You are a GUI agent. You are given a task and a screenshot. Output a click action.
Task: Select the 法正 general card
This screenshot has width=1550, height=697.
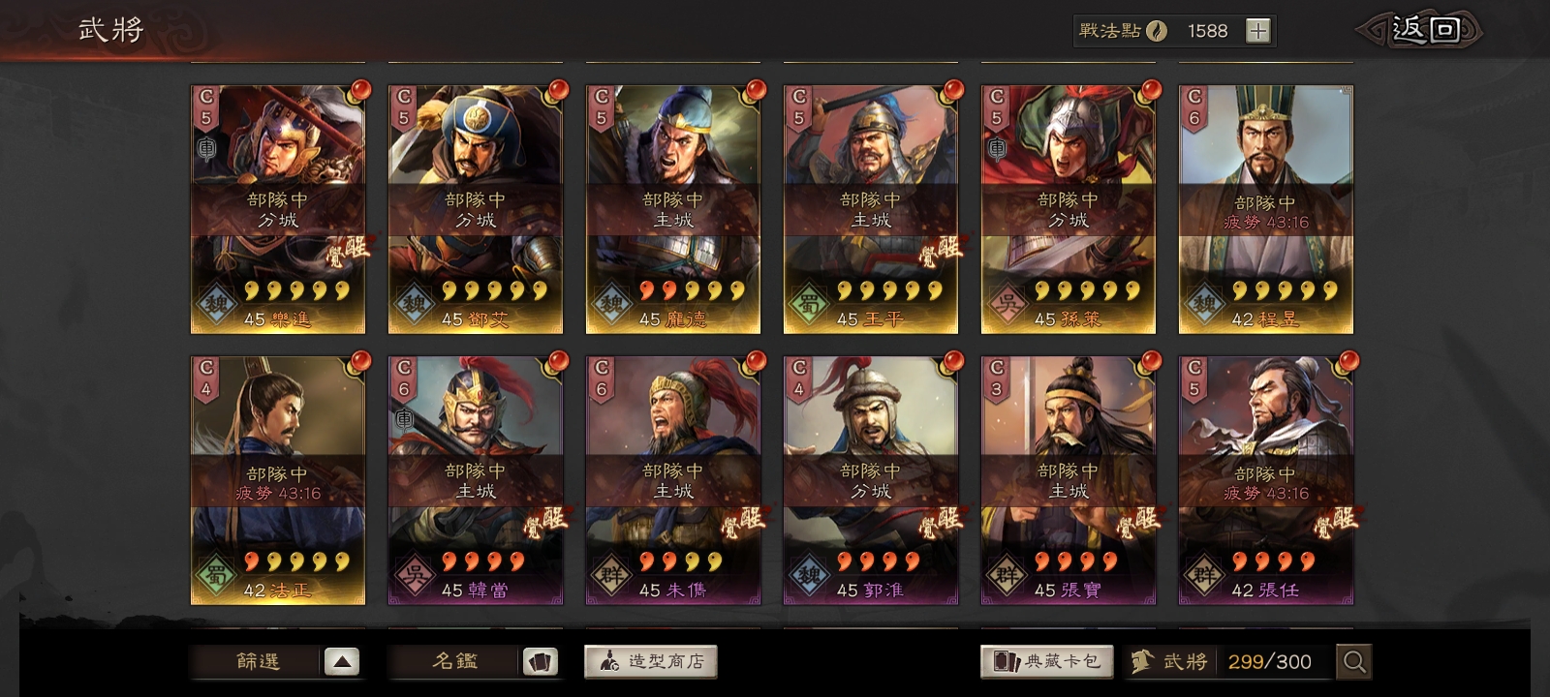[x=278, y=480]
